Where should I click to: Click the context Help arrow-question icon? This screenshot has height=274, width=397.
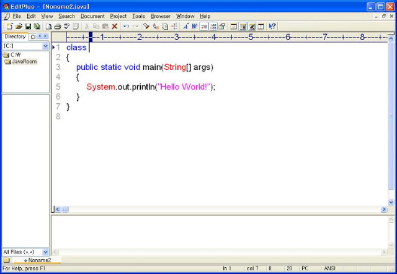(x=272, y=26)
